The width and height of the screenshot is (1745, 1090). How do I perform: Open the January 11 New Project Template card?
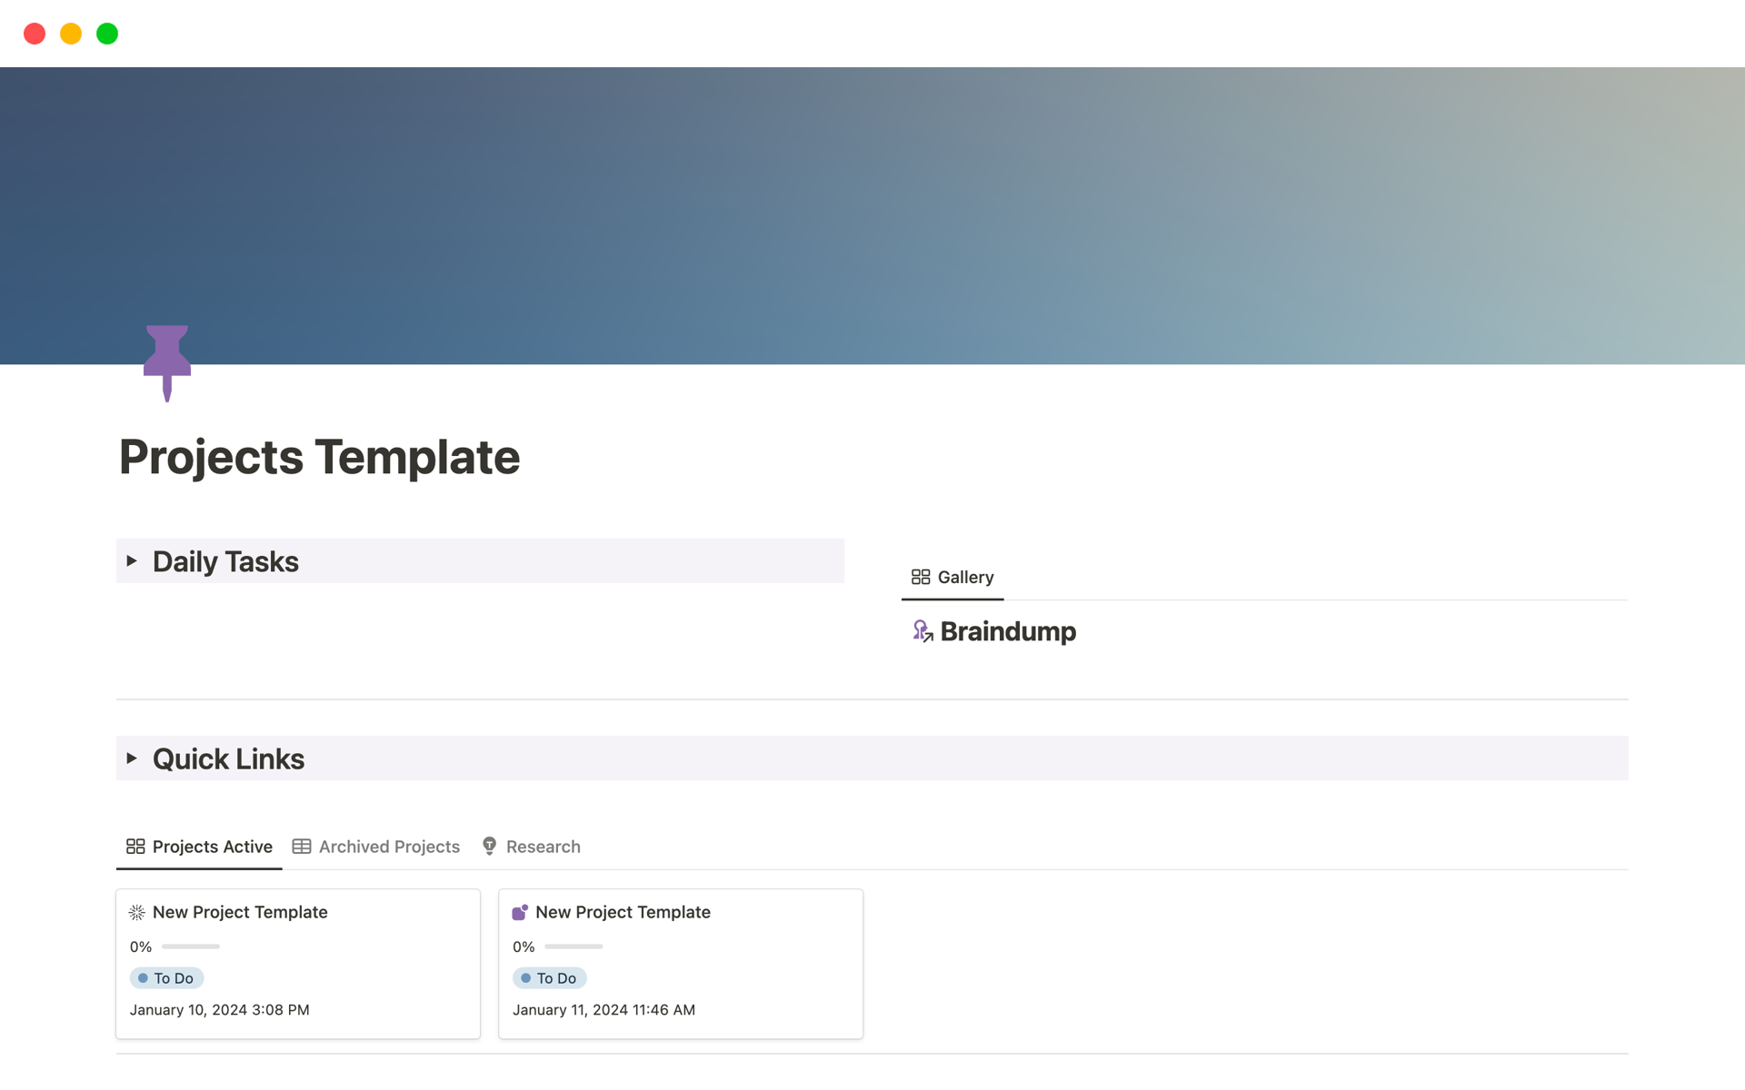(x=623, y=912)
